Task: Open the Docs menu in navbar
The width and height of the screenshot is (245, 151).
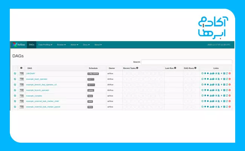Action: point(86,45)
